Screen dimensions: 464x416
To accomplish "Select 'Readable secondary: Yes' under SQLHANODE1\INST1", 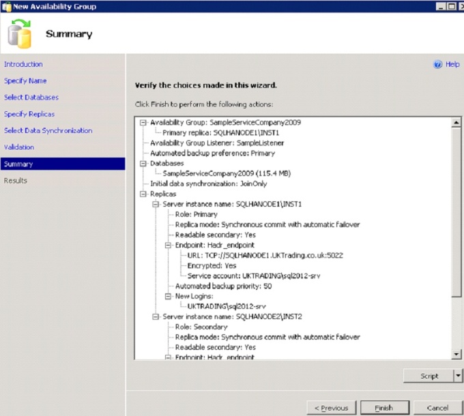I will pyautogui.click(x=216, y=235).
